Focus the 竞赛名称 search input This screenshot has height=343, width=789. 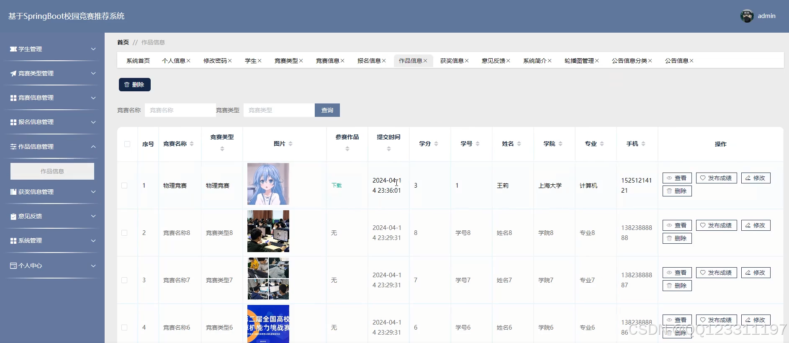180,110
